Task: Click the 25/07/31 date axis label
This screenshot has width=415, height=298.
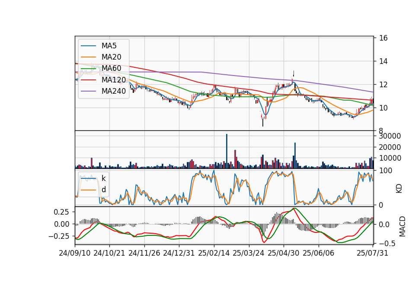Action: 372,253
